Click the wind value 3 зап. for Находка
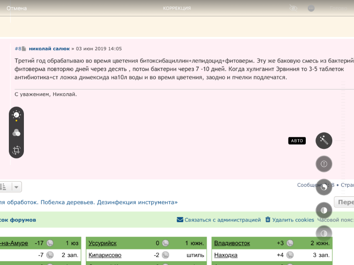This screenshot has height=265, width=354. (x=321, y=255)
